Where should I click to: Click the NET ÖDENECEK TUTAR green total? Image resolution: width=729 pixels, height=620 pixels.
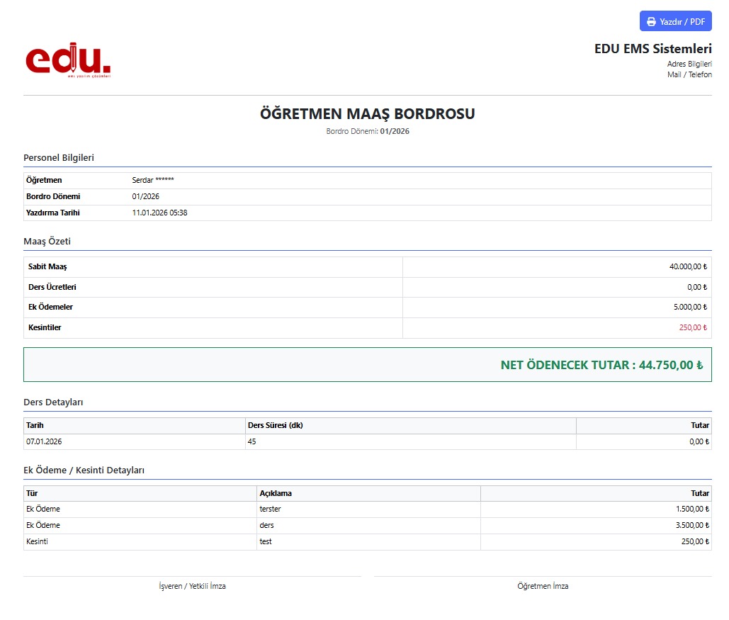[x=601, y=365]
